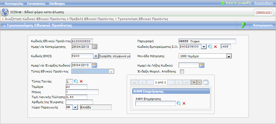This screenshot has width=276, height=124.
Task: Click the Μήκος input field
Action: pyautogui.click(x=82, y=92)
